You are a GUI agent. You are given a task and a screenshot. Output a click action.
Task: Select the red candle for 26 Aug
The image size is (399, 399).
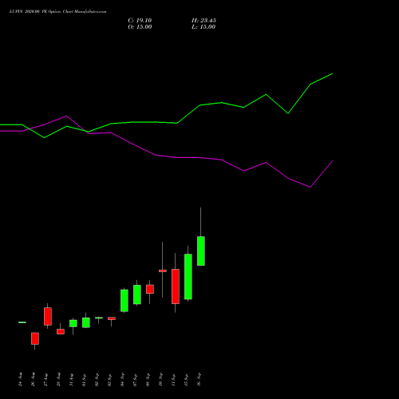tap(35, 338)
